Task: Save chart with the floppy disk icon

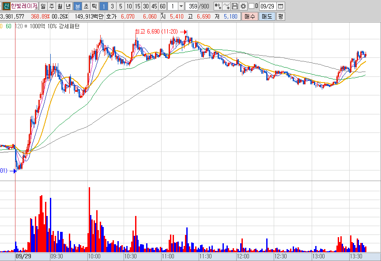Action: pos(234,6)
